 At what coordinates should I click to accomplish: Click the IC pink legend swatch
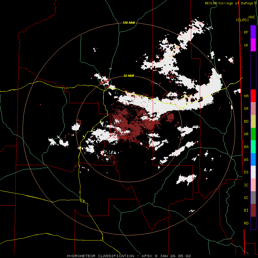(253, 185)
